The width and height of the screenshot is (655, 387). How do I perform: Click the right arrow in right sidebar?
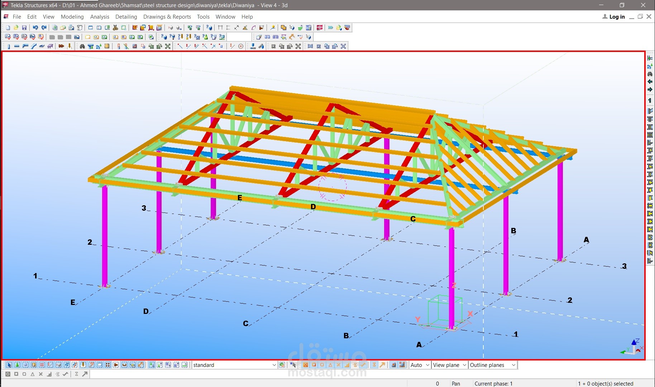(650, 90)
